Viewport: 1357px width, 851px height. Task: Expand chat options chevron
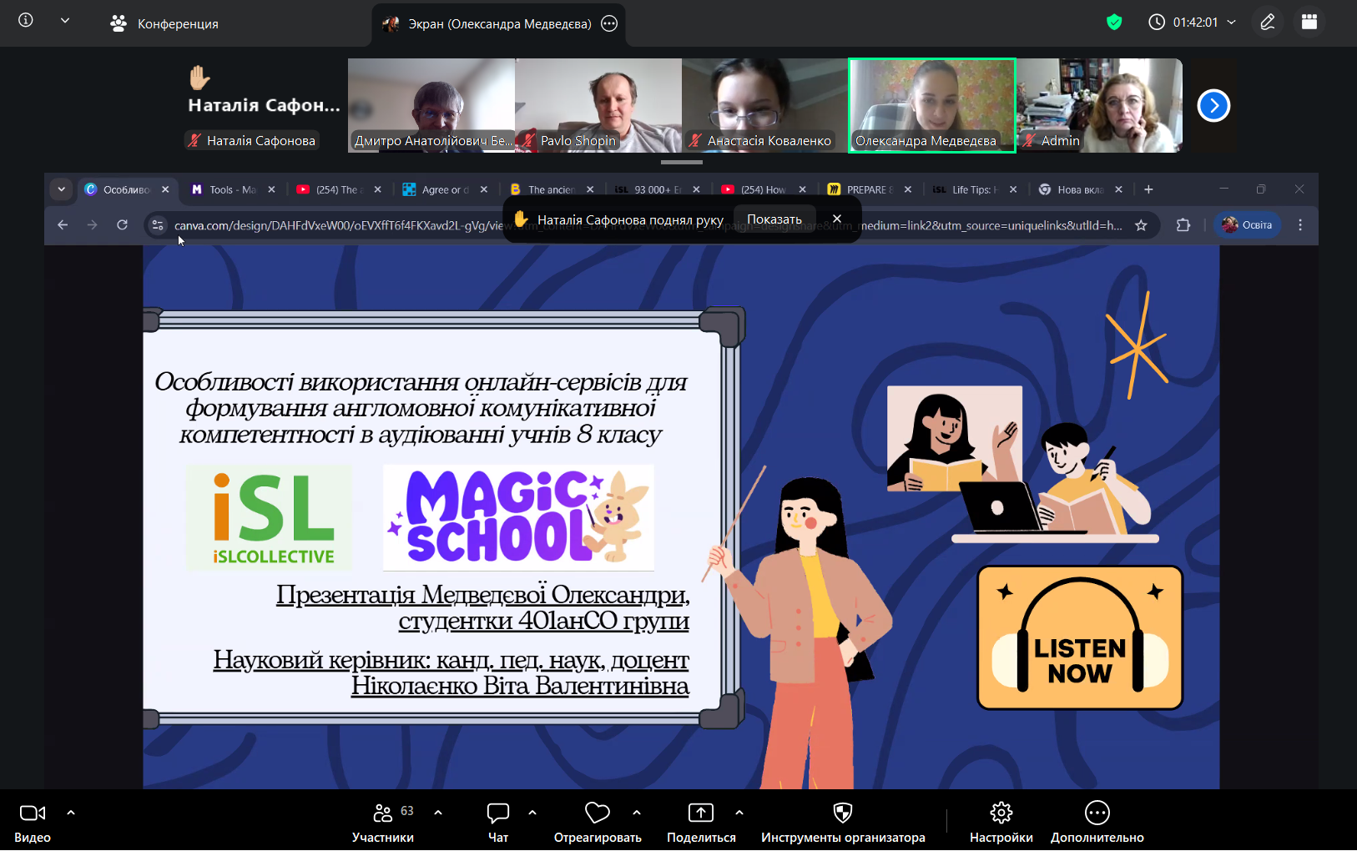point(532,812)
